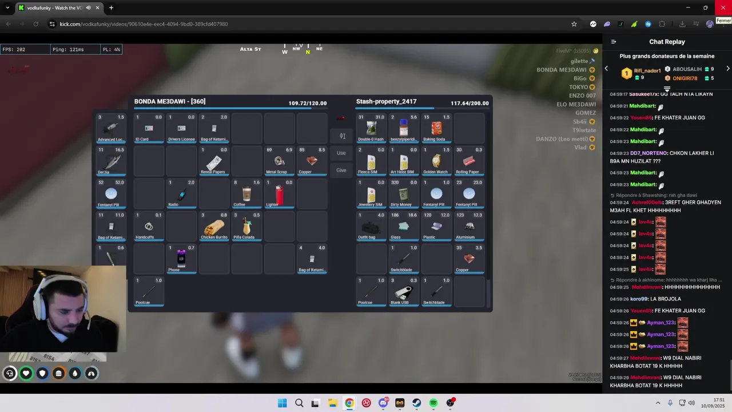Viewport: 732px width, 412px height.
Task: Reload the page
Action: [35, 24]
